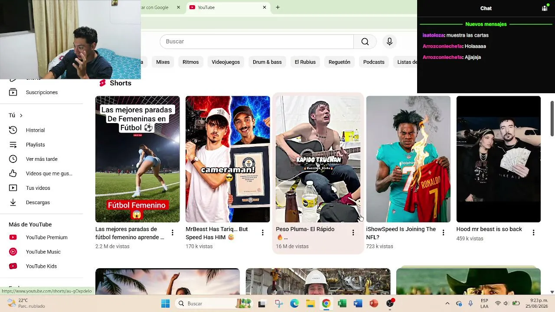Open File Explorer from the taskbar
The image size is (555, 312).
(x=310, y=303)
